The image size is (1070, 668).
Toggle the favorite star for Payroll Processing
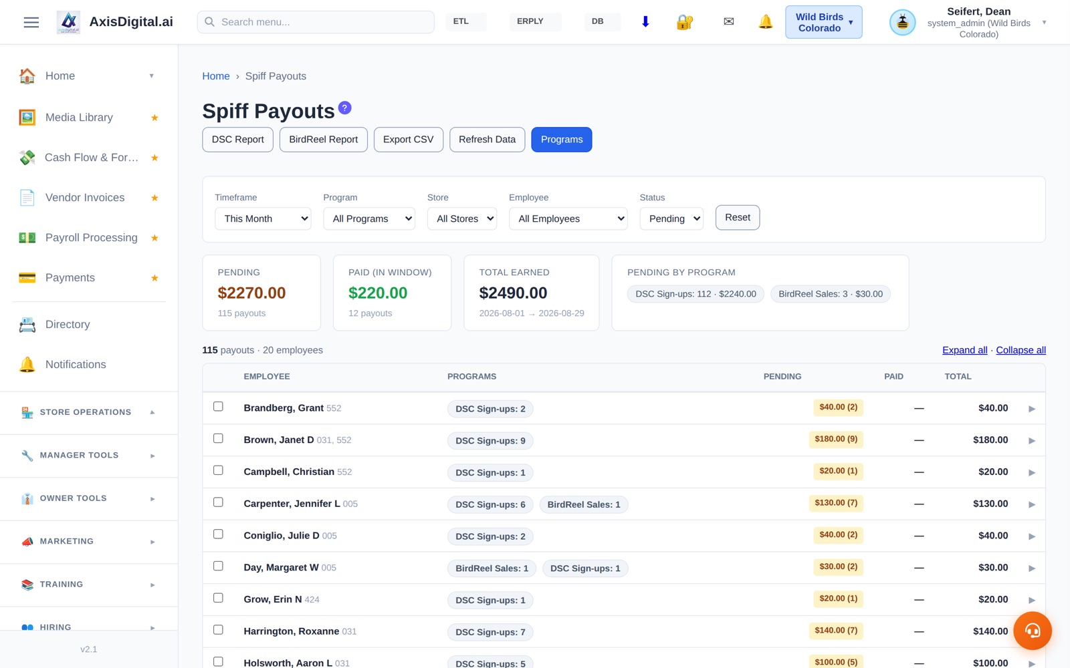tap(154, 238)
